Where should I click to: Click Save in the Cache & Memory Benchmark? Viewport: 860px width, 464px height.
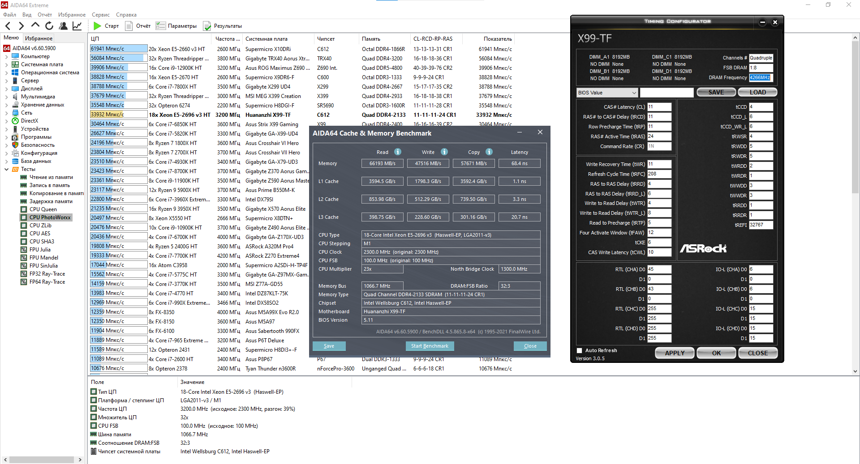(x=329, y=346)
